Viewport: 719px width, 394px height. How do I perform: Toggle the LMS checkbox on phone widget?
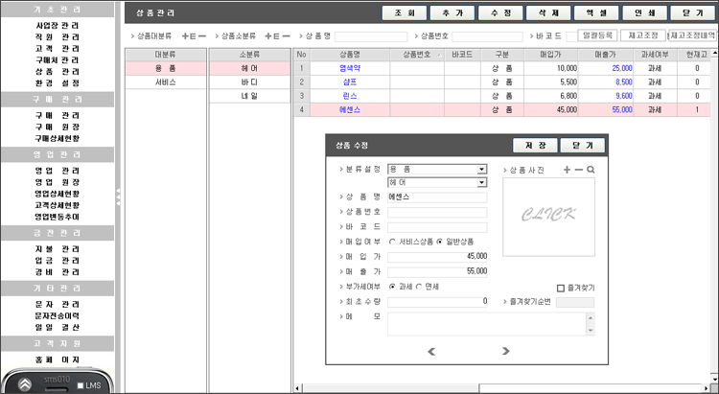(81, 385)
